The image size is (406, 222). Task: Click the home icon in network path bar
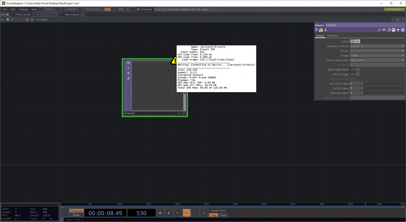(x=32, y=19)
